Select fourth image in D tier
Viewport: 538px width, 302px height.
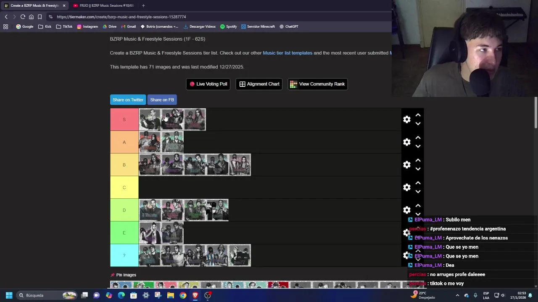pyautogui.click(x=217, y=210)
